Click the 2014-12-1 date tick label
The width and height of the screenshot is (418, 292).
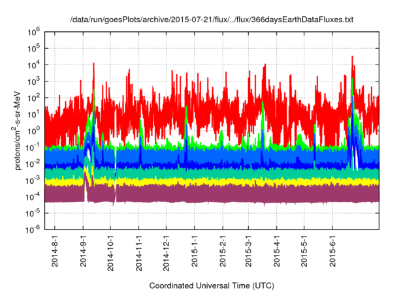[x=166, y=253]
